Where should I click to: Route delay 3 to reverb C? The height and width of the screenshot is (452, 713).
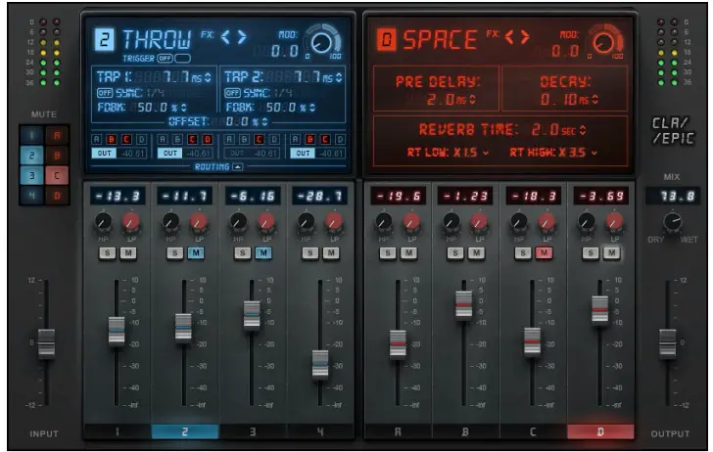tap(259, 139)
